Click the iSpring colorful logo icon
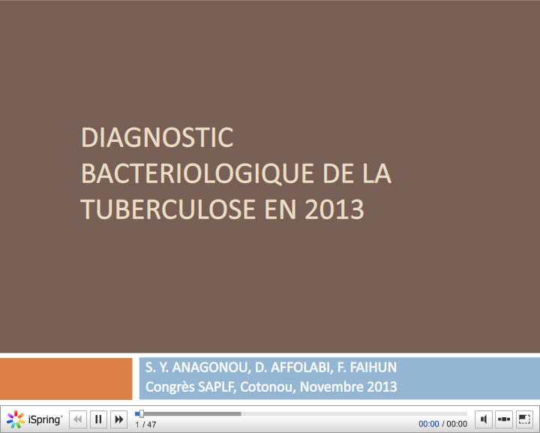 pos(16,419)
